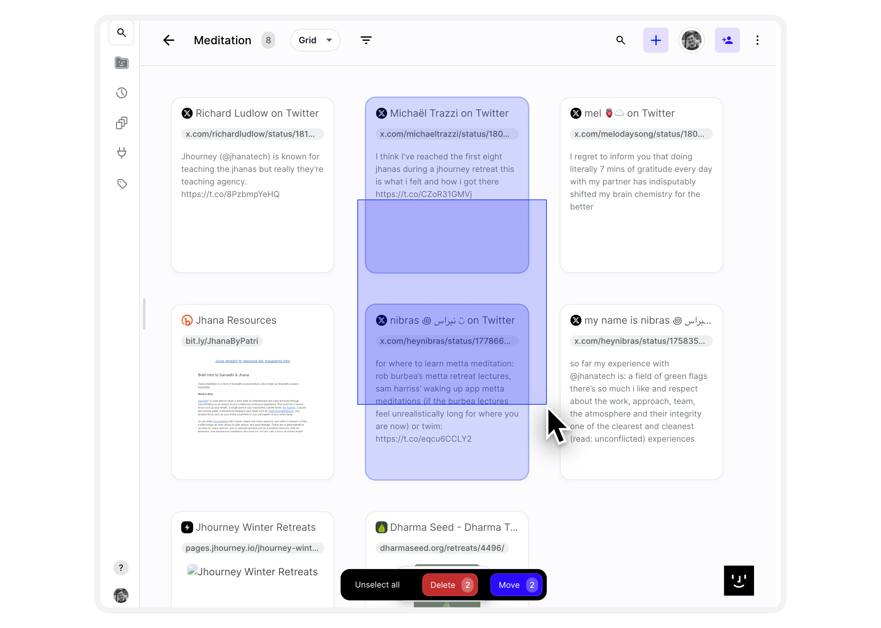Delete the 2 selected items
This screenshot has width=881, height=628.
coord(450,585)
